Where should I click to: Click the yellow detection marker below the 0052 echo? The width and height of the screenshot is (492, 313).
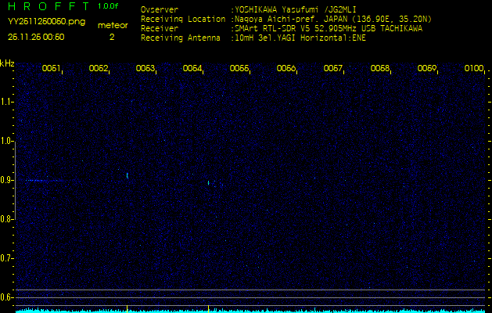click(127, 308)
